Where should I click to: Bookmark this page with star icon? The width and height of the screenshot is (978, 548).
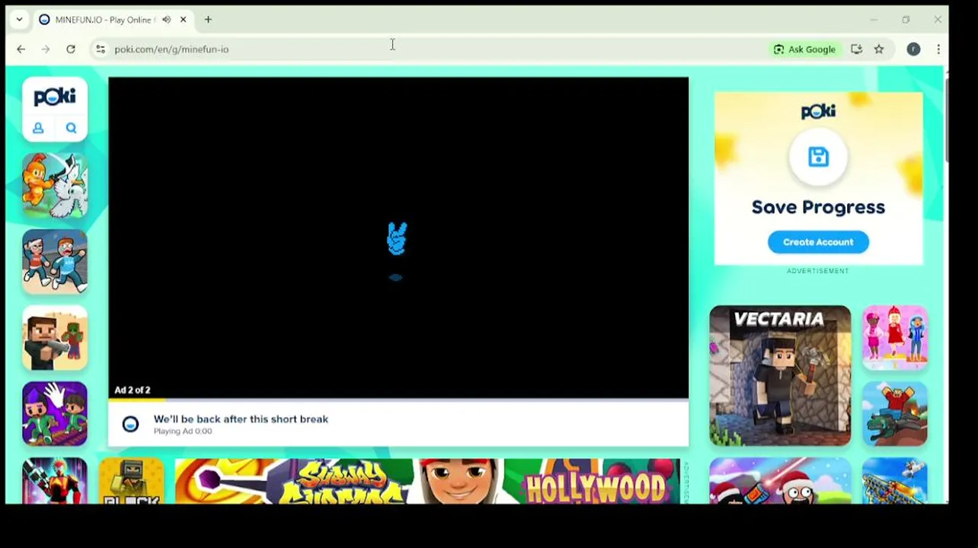879,49
